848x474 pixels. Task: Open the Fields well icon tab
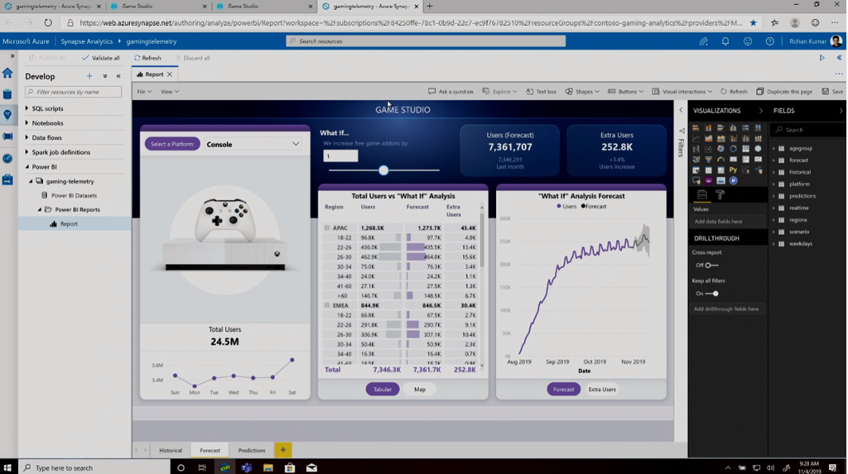(702, 194)
